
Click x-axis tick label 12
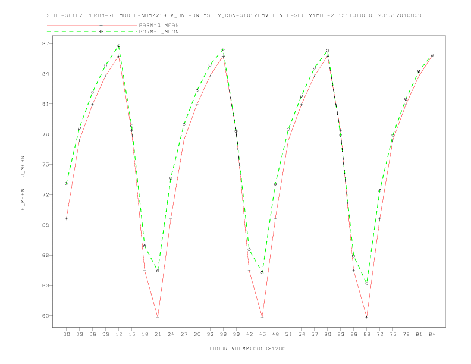pos(119,334)
